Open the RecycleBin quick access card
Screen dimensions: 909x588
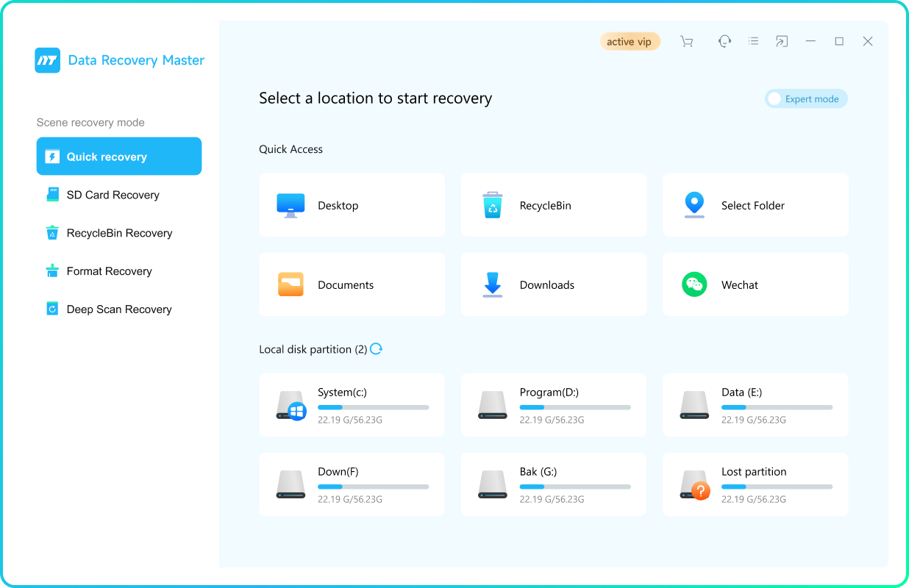coord(554,205)
